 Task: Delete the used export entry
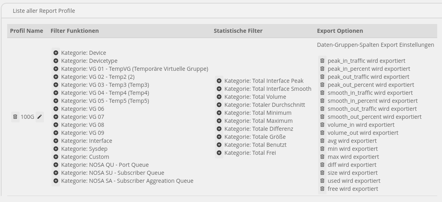coord(322,181)
